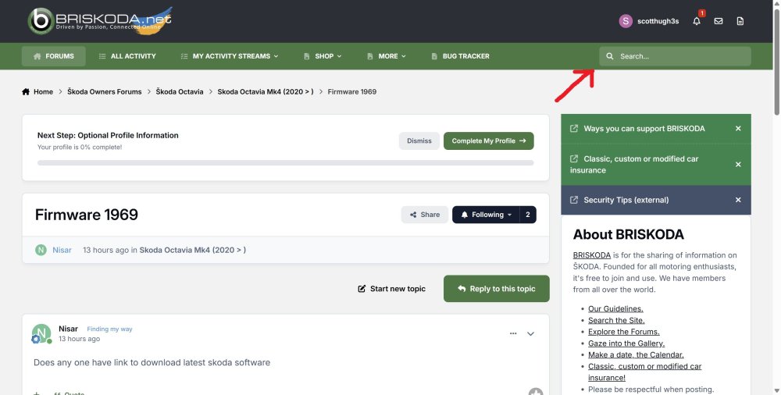Open Škoda Octavia breadcrumb
This screenshot has height=395, width=781.
click(180, 91)
